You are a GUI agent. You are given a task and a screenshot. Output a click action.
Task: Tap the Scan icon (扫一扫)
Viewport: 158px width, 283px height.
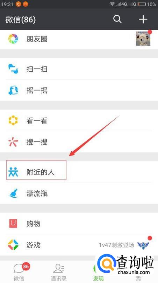tap(13, 69)
